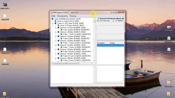Select the RWAnalyze shortcut icon on the desktop
The width and height of the screenshot is (175, 98).
coord(169,27)
